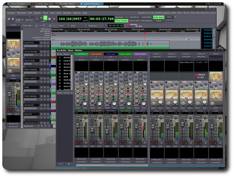The image size is (234, 177).
Task: Select the grab/object hand tool
Action: pos(37,26)
